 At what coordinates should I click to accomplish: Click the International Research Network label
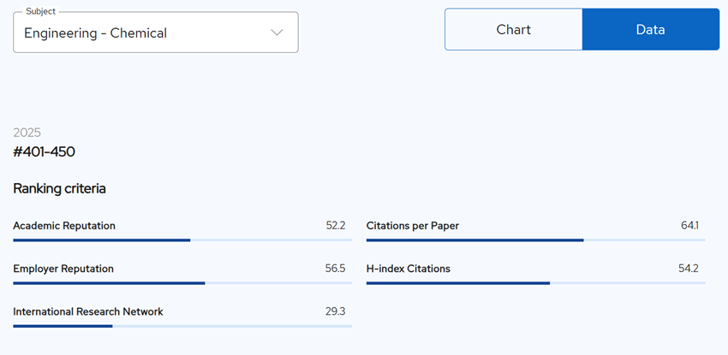(88, 311)
